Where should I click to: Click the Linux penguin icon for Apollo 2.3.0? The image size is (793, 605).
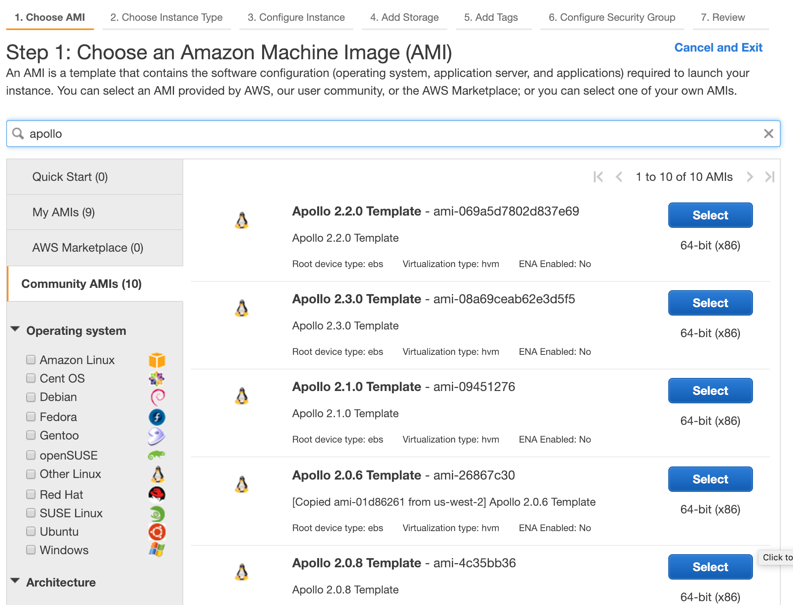[x=242, y=308]
